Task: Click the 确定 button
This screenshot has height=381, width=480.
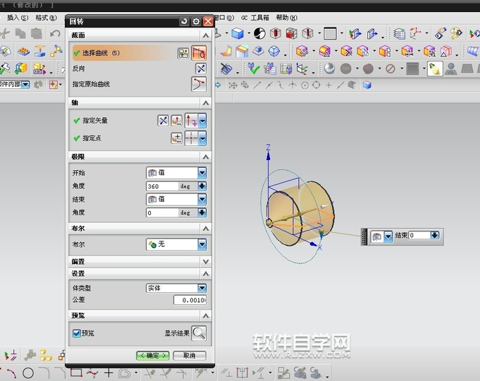Action: 152,356
